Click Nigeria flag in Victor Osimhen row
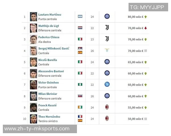This screenshot has height=136, width=171. 80,84
